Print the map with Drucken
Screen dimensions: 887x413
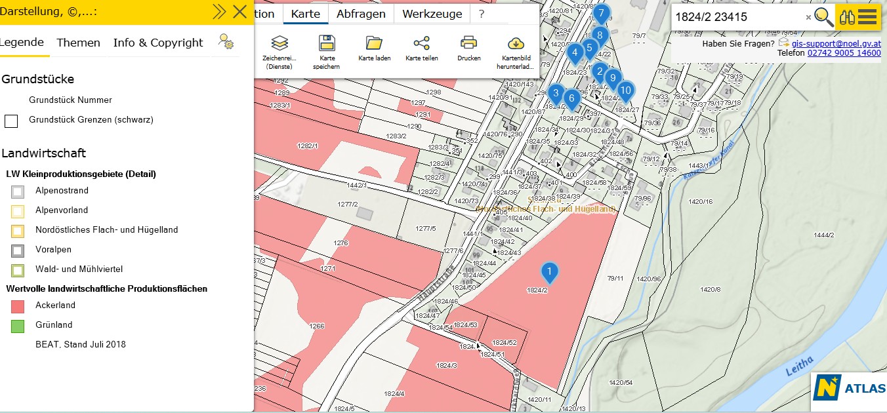coord(468,44)
